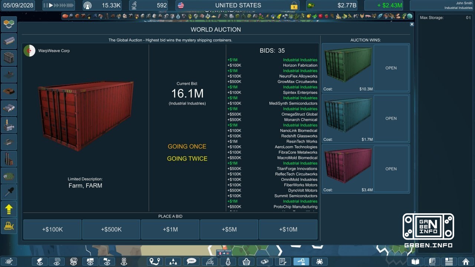Image resolution: width=475 pixels, height=267 pixels.
Task: Click the Horizon Fabrication bid entry
Action: 272,65
